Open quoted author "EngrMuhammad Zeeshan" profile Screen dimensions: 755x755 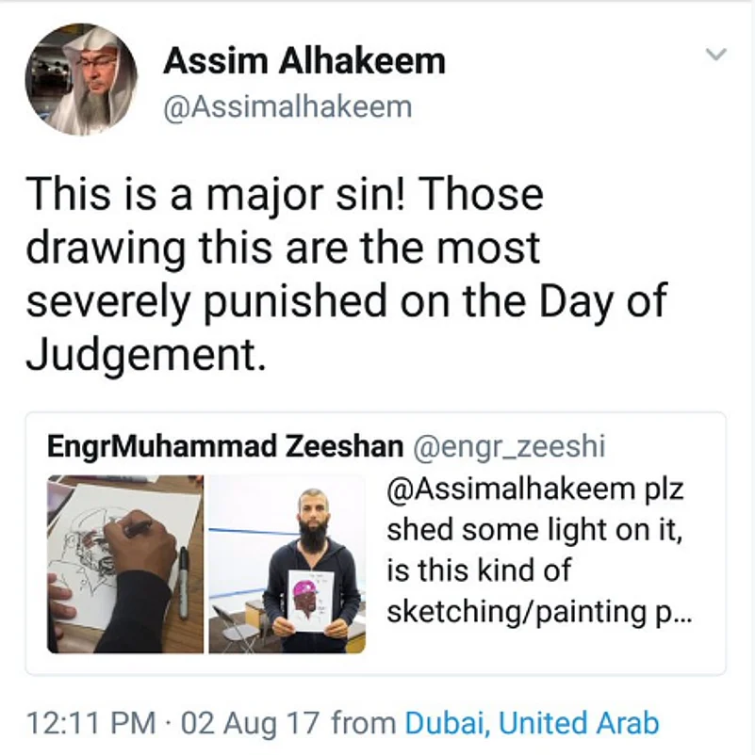[x=224, y=446]
